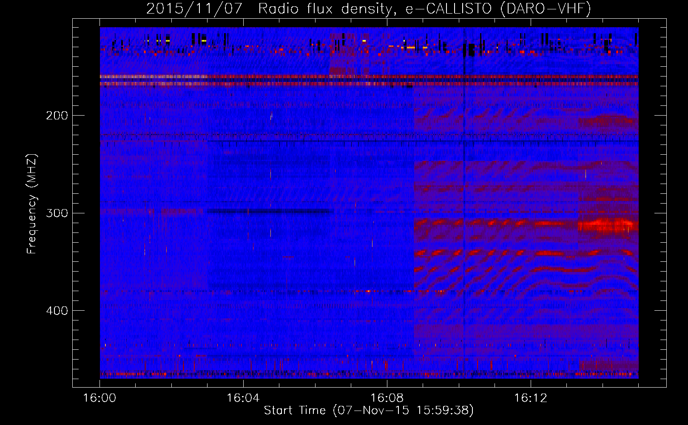Viewport: 688px width, 425px height.
Task: Select the 16:04 time tick label
Action: click(x=243, y=398)
